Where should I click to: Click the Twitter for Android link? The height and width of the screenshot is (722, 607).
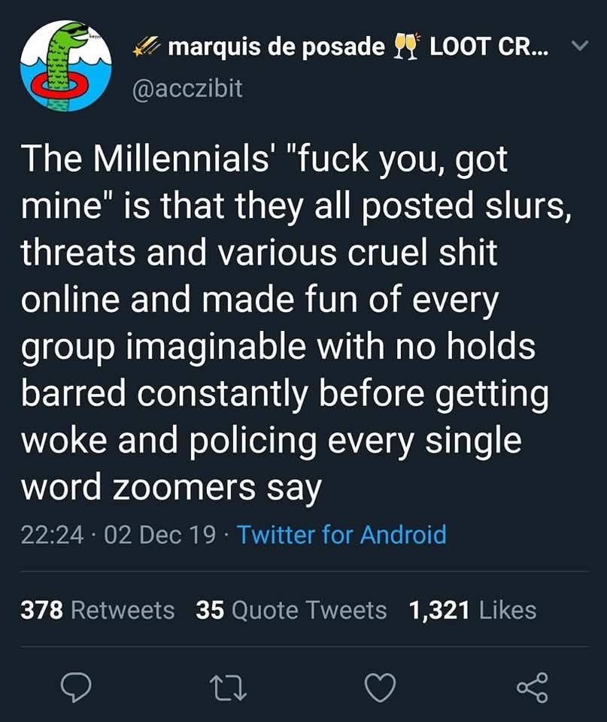(341, 535)
